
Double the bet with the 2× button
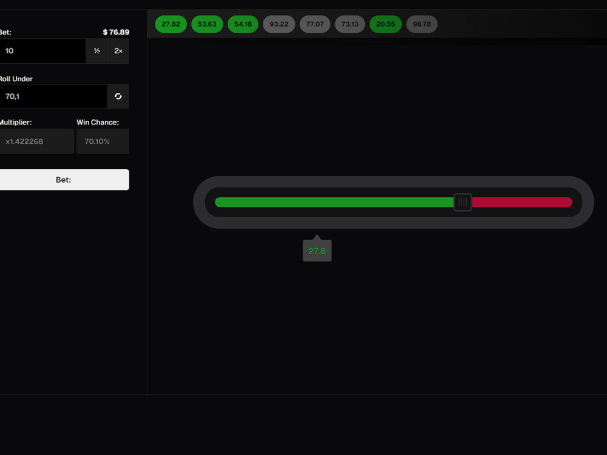click(118, 51)
